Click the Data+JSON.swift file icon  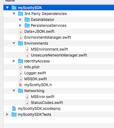click(21, 31)
